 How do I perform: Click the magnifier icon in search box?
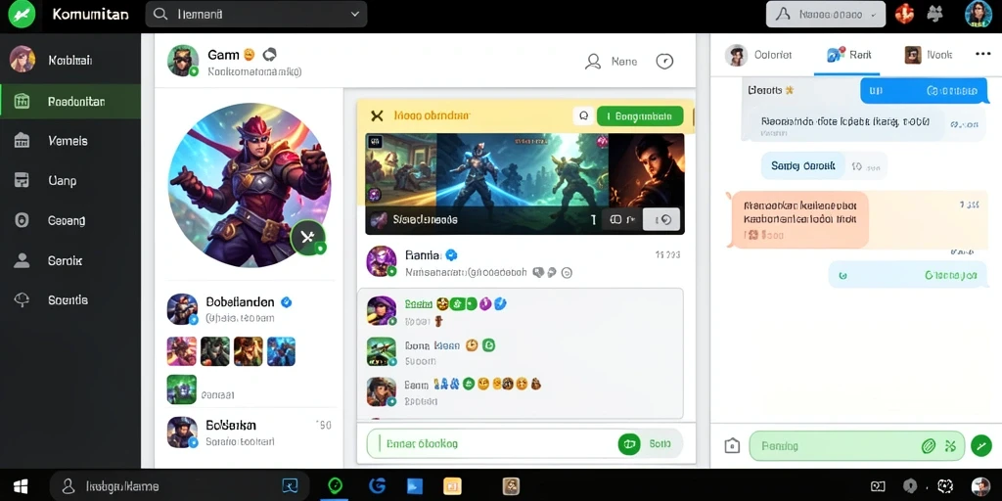[x=161, y=14]
